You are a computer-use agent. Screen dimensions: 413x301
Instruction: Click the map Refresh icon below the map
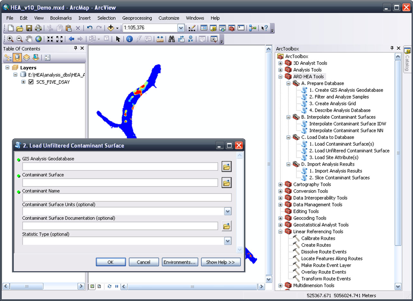coord(110,286)
